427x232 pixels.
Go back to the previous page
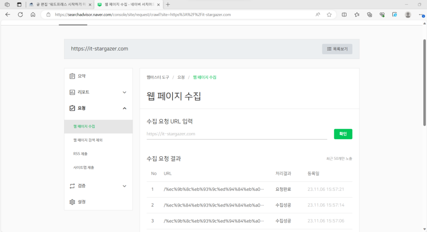pyautogui.click(x=8, y=15)
